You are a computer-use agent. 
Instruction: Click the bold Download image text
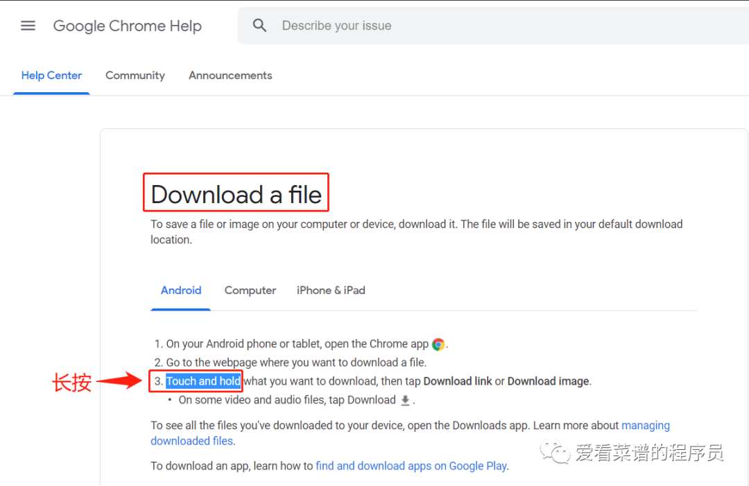click(x=549, y=381)
